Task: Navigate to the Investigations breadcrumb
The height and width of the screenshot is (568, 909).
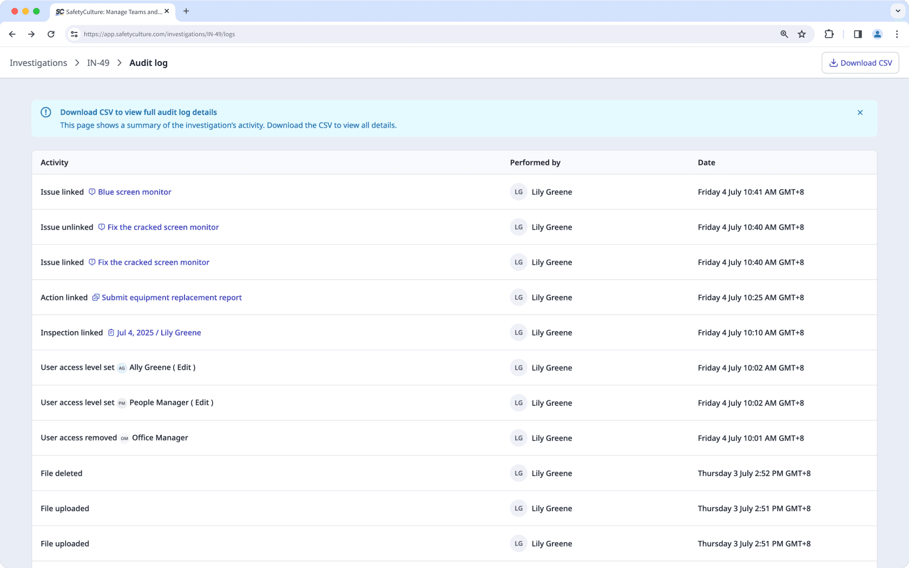Action: pos(38,63)
